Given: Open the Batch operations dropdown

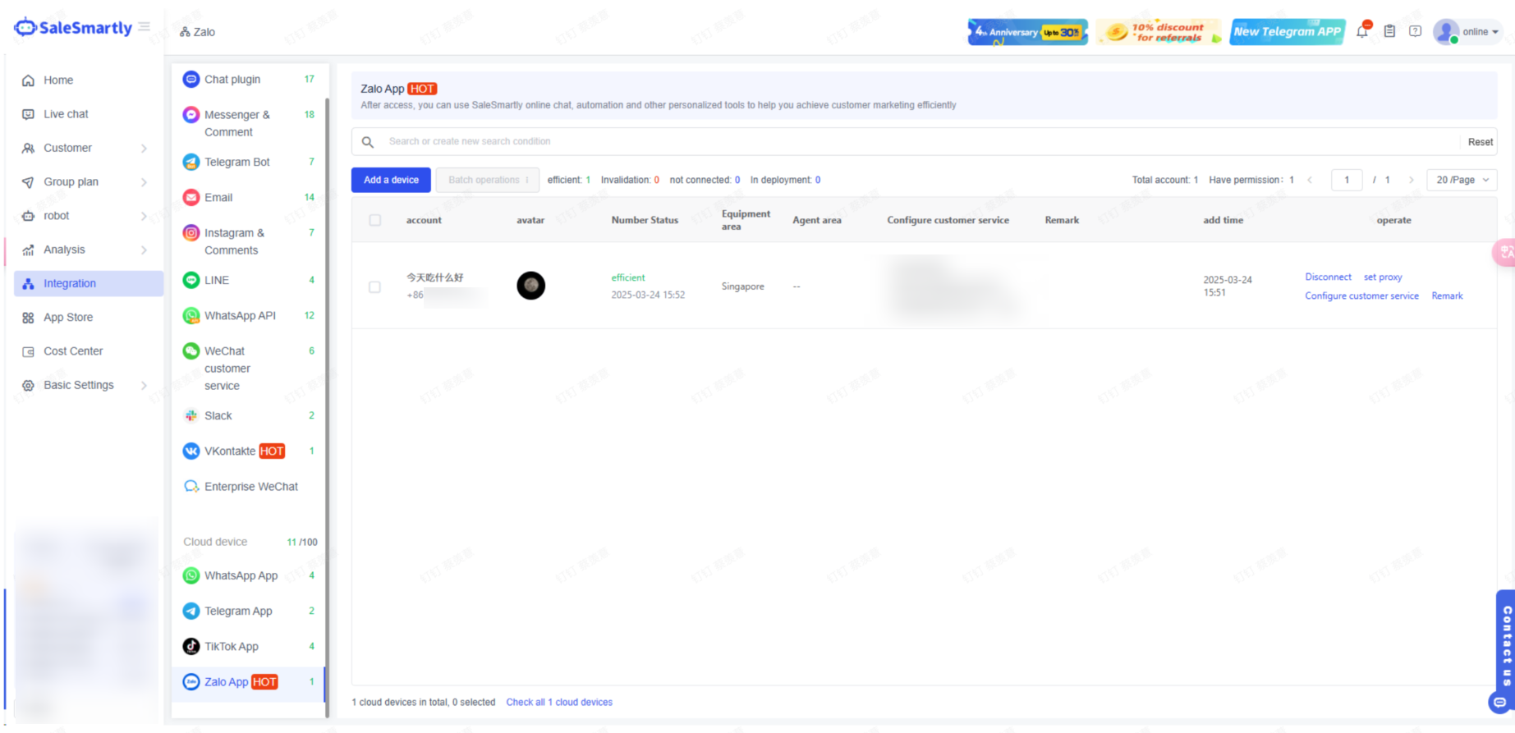Looking at the screenshot, I should tap(488, 181).
